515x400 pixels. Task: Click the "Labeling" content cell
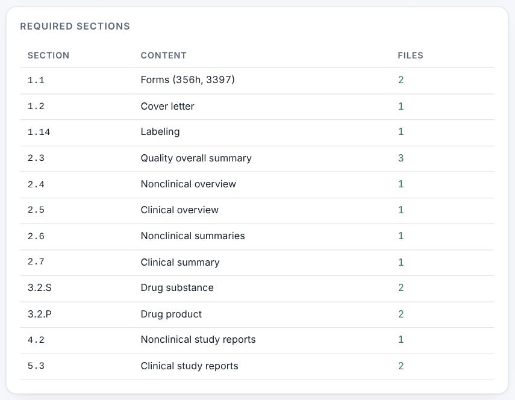coord(160,132)
